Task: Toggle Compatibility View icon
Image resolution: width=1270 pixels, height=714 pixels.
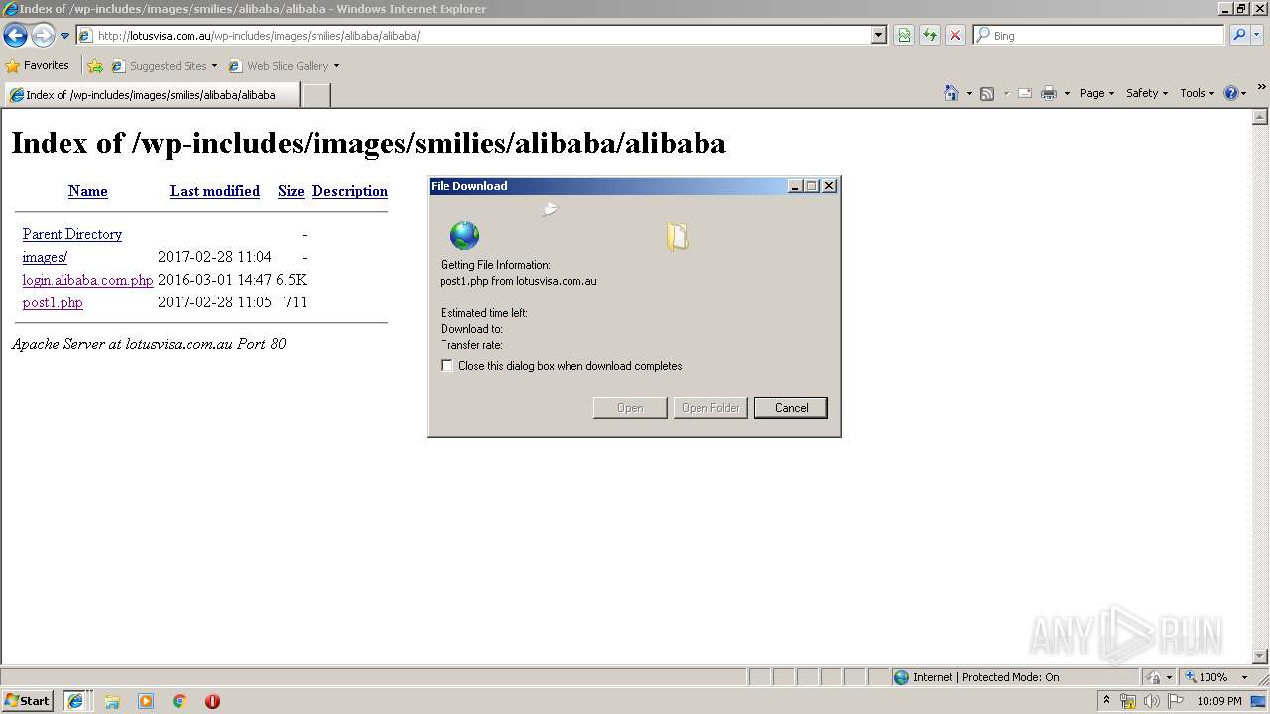Action: click(904, 36)
